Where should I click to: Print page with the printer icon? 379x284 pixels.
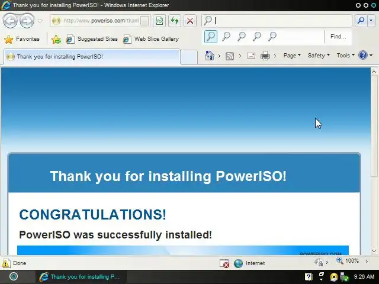[265, 56]
